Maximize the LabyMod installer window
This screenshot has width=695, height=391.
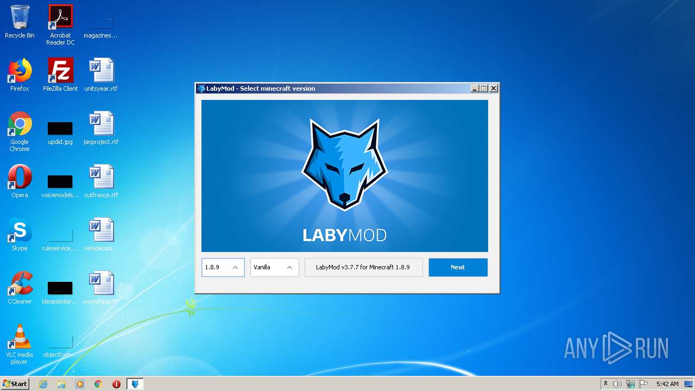tap(484, 89)
